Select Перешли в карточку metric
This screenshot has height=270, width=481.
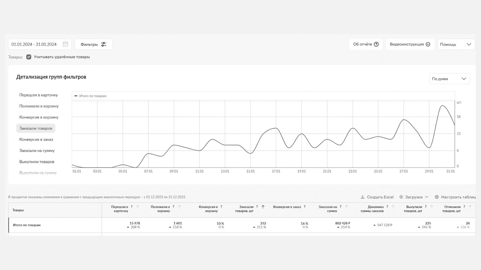click(39, 95)
